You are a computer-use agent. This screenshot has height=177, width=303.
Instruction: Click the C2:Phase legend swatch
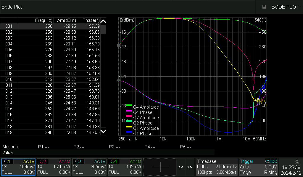click(x=129, y=121)
